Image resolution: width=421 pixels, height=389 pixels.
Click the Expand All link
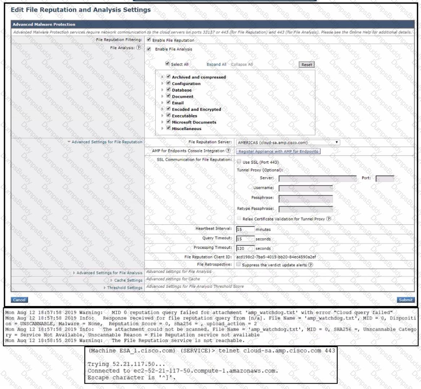click(216, 65)
